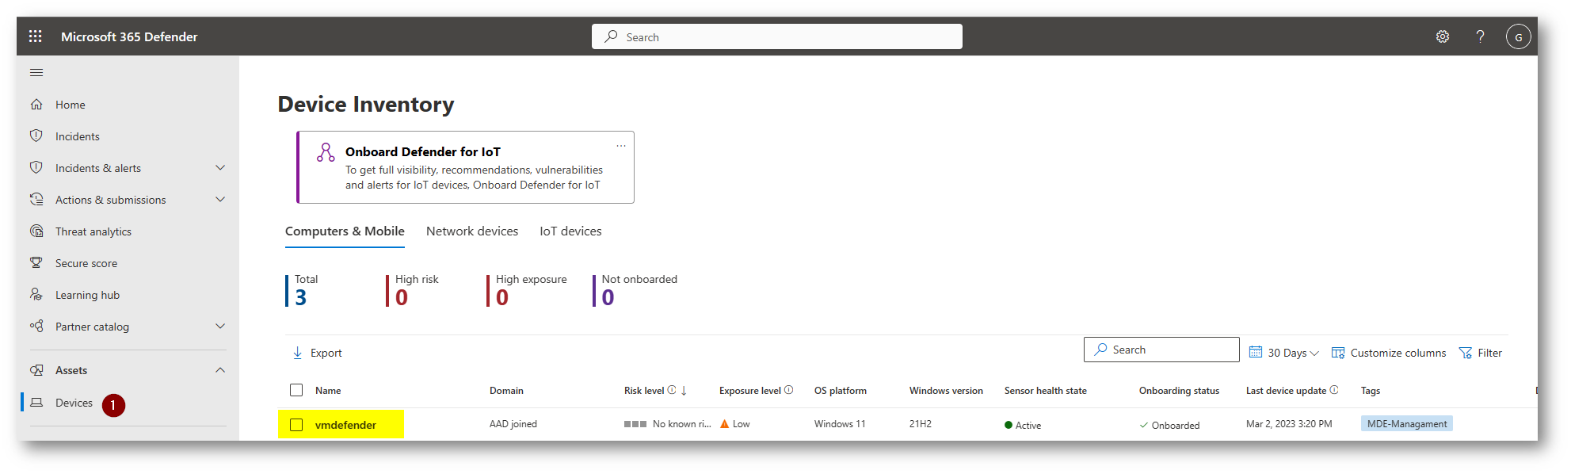Sort by the Windows version column header
Viewport: 1571px width, 474px height.
(946, 390)
